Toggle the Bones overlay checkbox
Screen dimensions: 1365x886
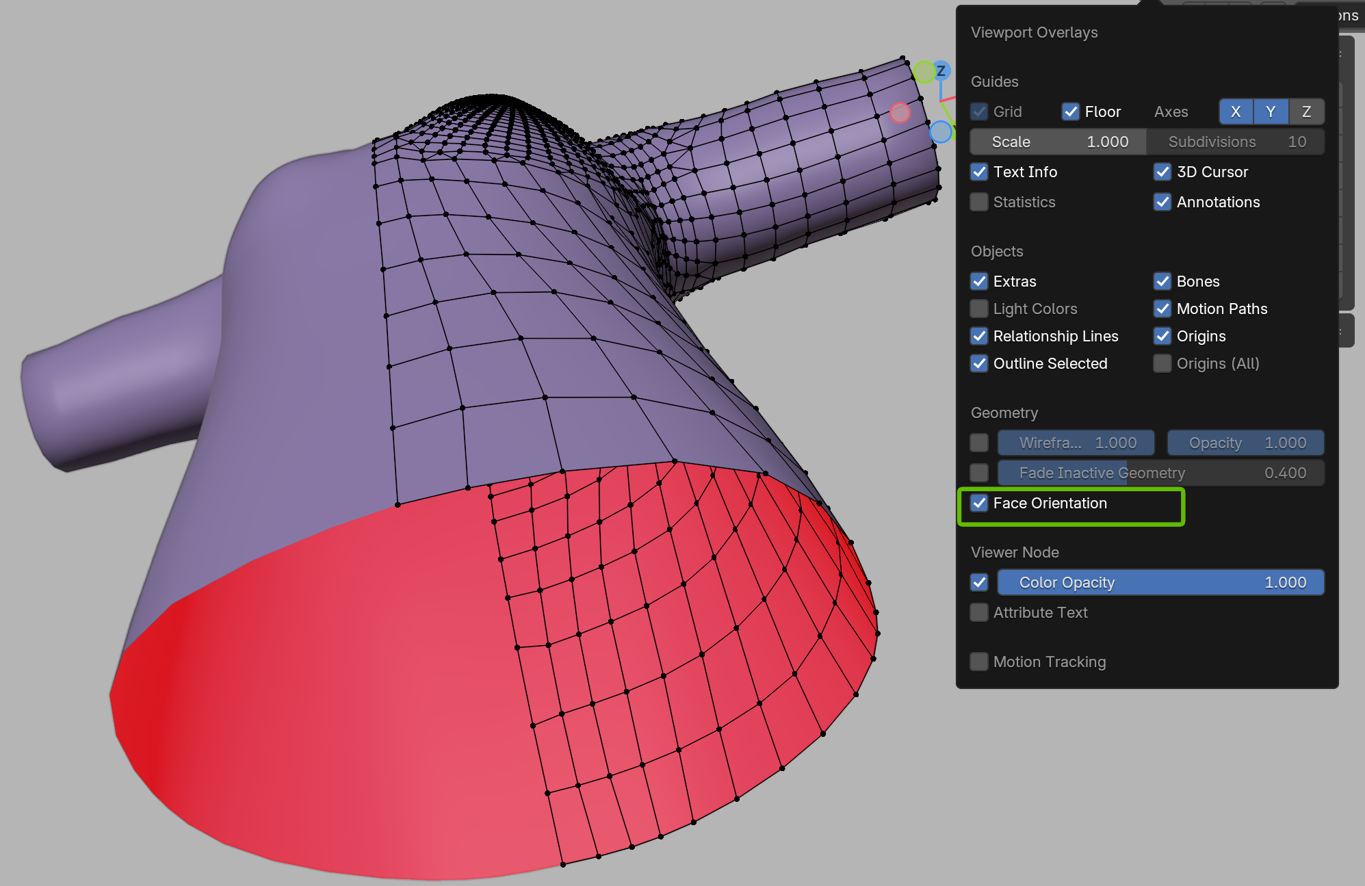pos(1162,281)
